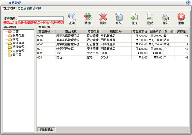Click the 删除 delete icon
This screenshot has height=135, width=192.
pyautogui.click(x=103, y=18)
